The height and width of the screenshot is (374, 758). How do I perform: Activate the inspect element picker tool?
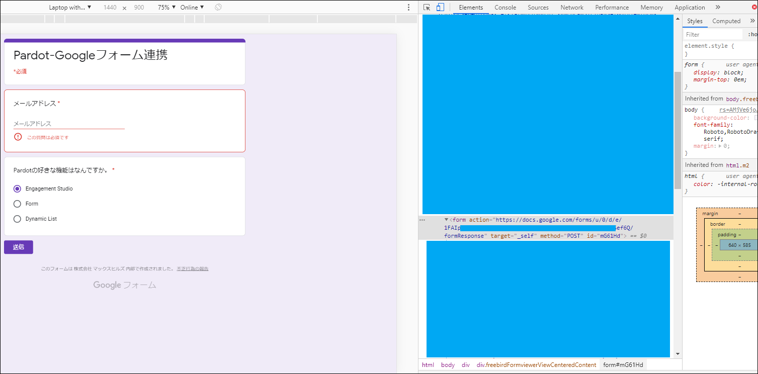click(427, 8)
